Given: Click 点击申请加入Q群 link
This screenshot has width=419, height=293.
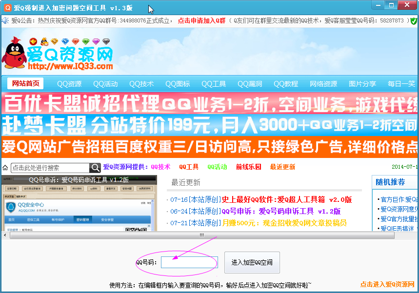Looking at the screenshot, I should pyautogui.click(x=202, y=20).
